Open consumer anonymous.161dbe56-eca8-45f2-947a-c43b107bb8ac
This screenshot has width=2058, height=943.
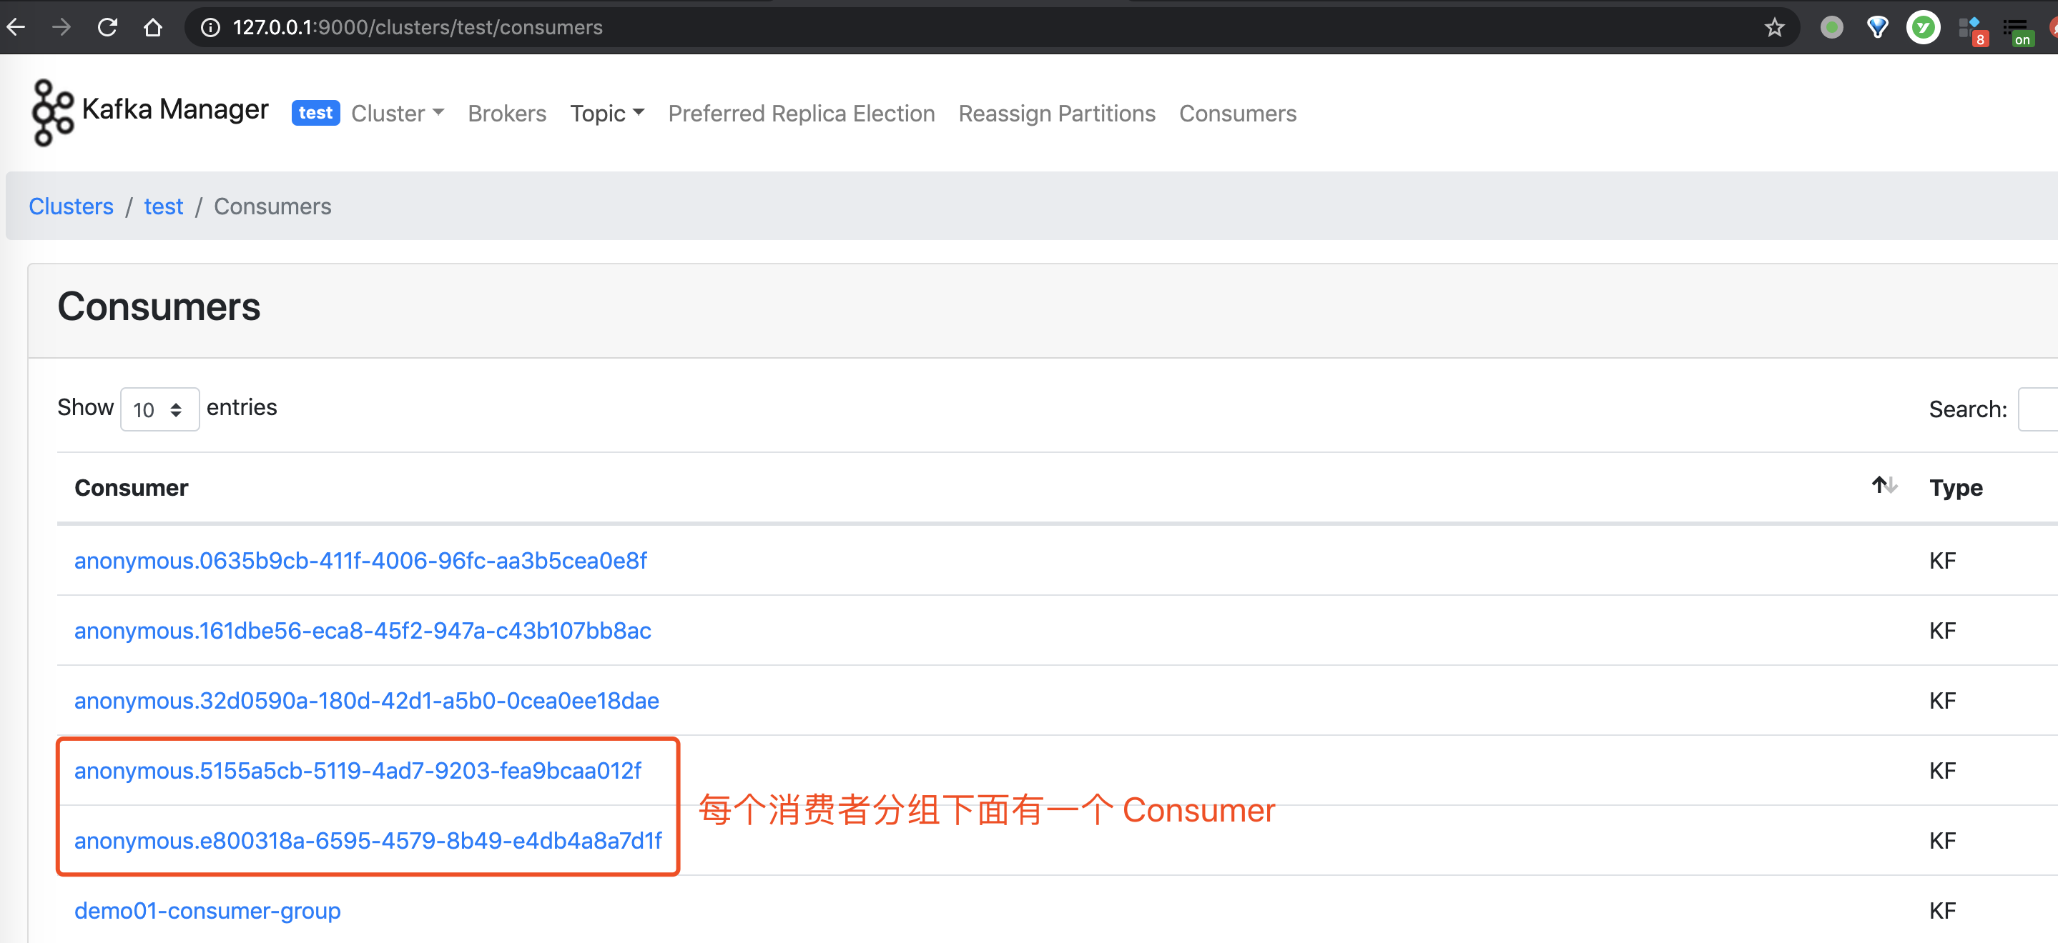363,631
